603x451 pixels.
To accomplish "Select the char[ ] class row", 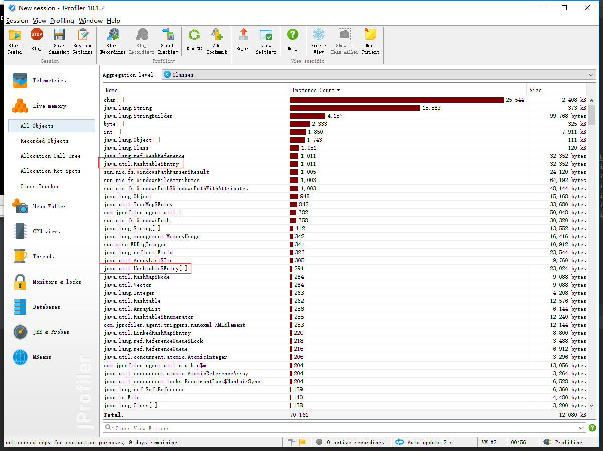I will pyautogui.click(x=345, y=100).
